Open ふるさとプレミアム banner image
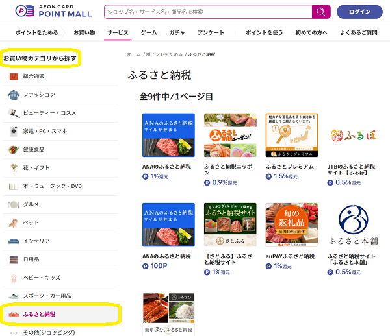 pos(292,136)
